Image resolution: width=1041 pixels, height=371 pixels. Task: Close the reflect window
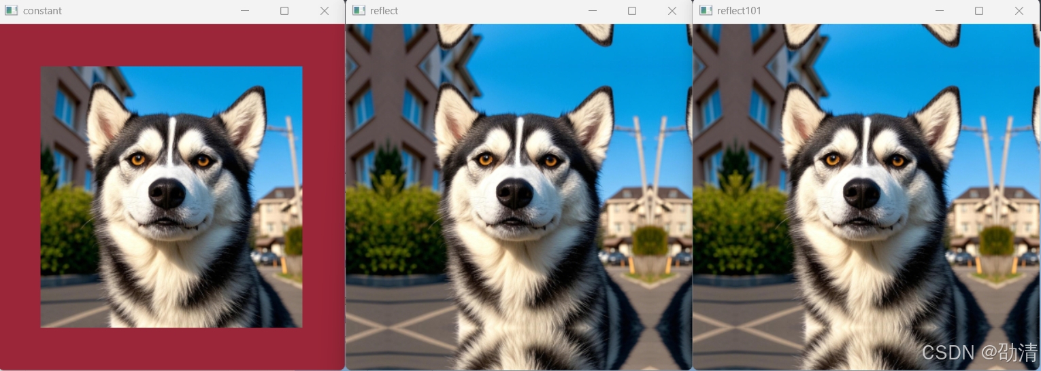click(x=672, y=11)
